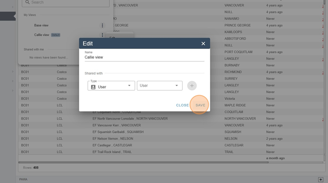The image size is (328, 183).
Task: Save the edited view
Action: coord(200,105)
